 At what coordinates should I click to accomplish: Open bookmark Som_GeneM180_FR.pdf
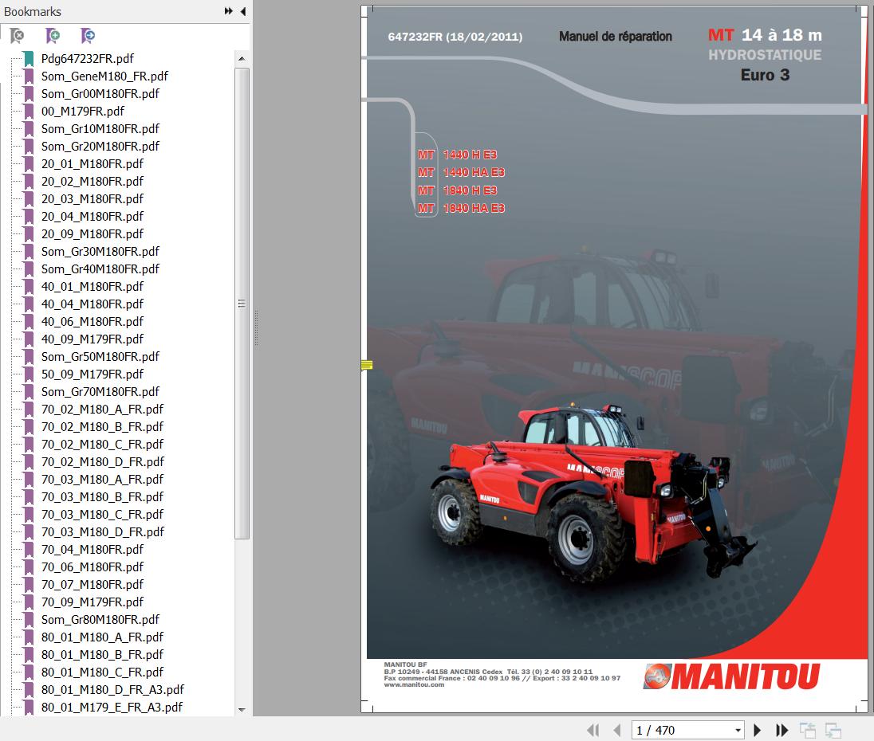click(x=104, y=76)
